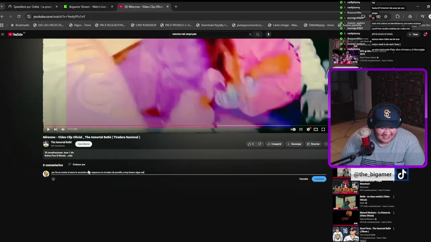Open the player settings gear
The image size is (431, 242).
click(x=308, y=129)
